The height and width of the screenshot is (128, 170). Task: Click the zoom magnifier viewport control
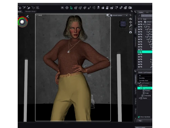(x=131, y=26)
